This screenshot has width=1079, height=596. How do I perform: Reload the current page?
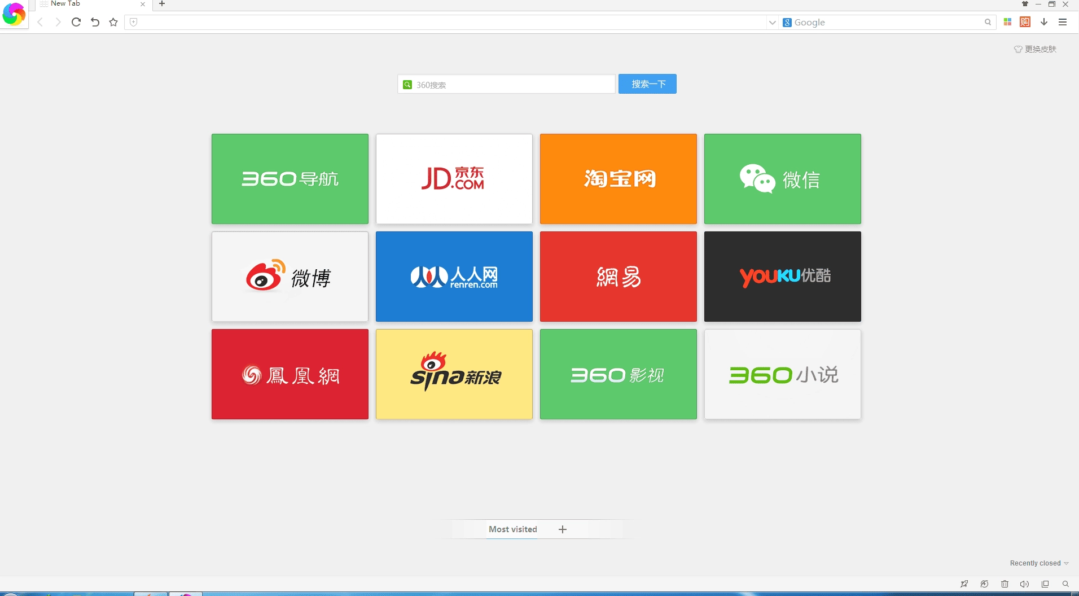click(x=76, y=22)
